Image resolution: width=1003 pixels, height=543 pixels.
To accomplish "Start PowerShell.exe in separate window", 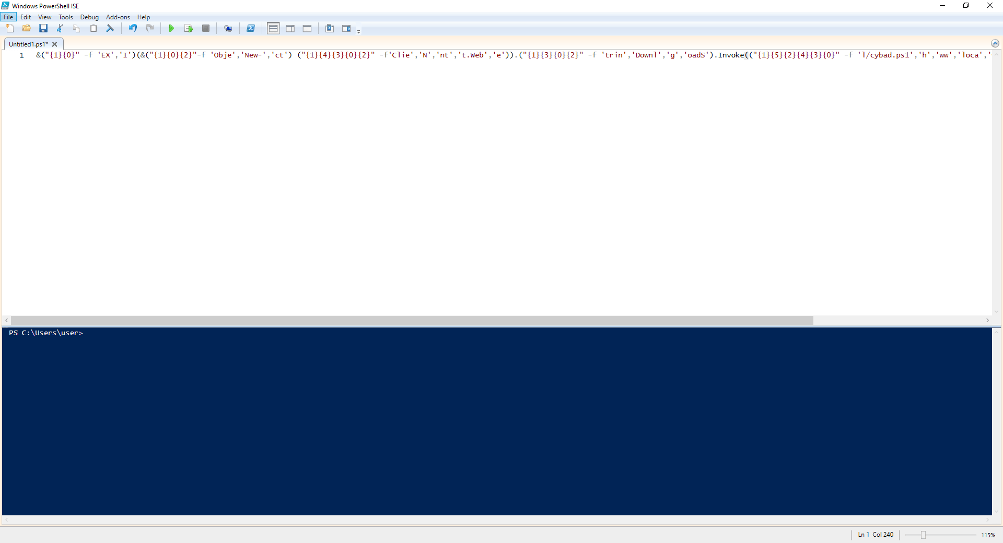I will point(251,29).
